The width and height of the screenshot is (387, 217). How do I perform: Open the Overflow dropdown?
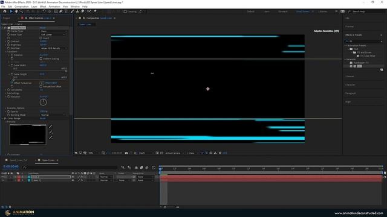pyautogui.click(x=54, y=48)
